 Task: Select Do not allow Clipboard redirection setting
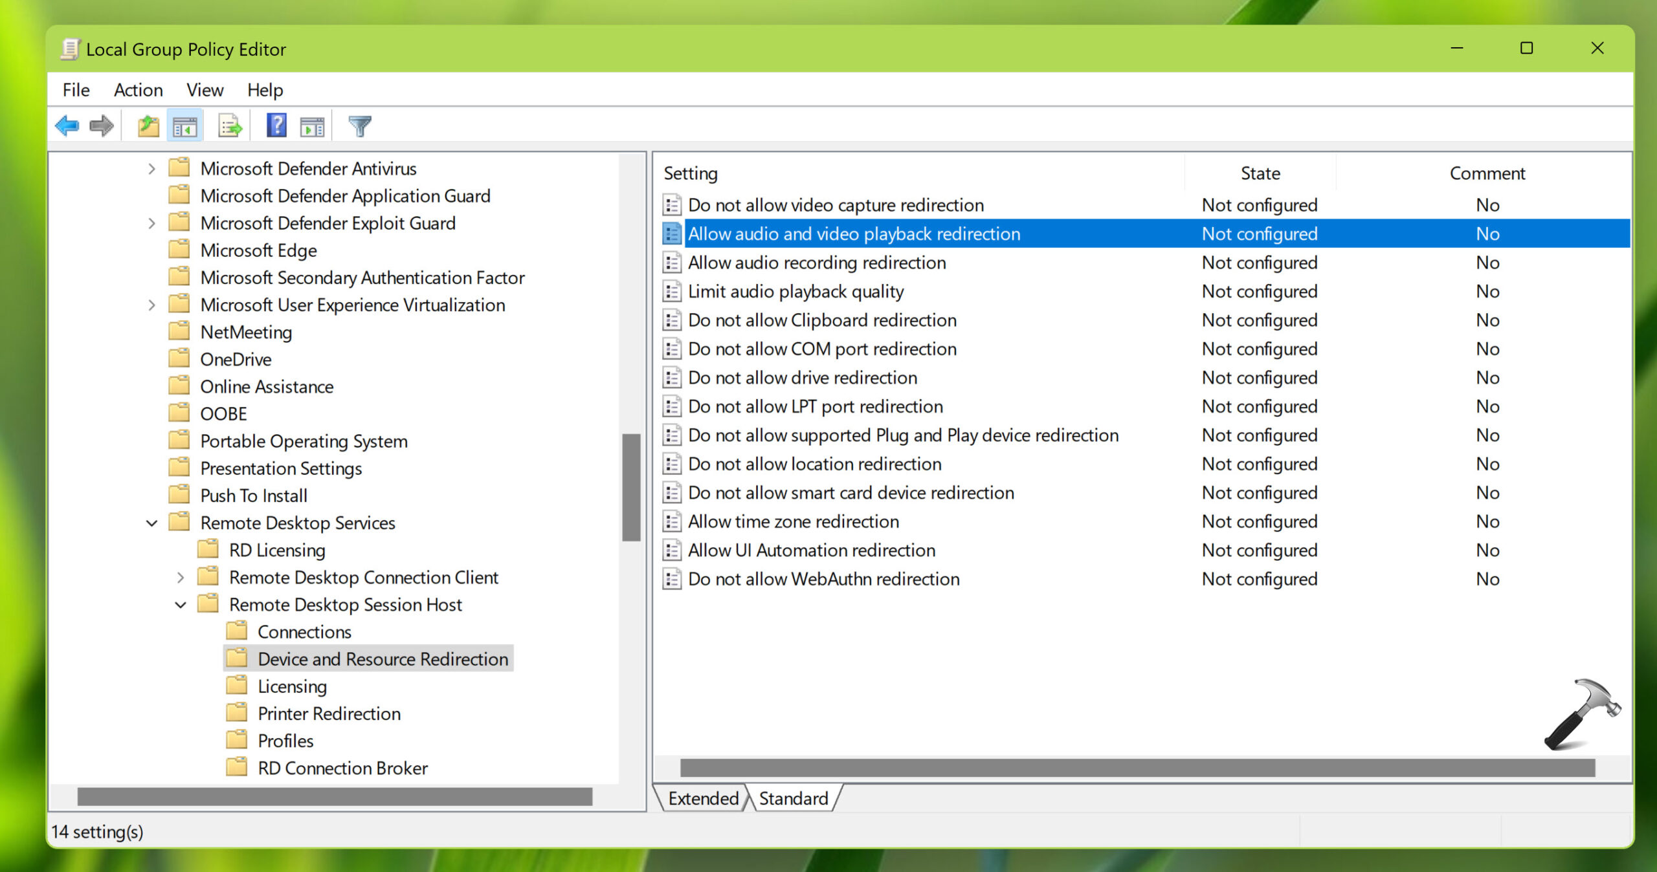(822, 320)
